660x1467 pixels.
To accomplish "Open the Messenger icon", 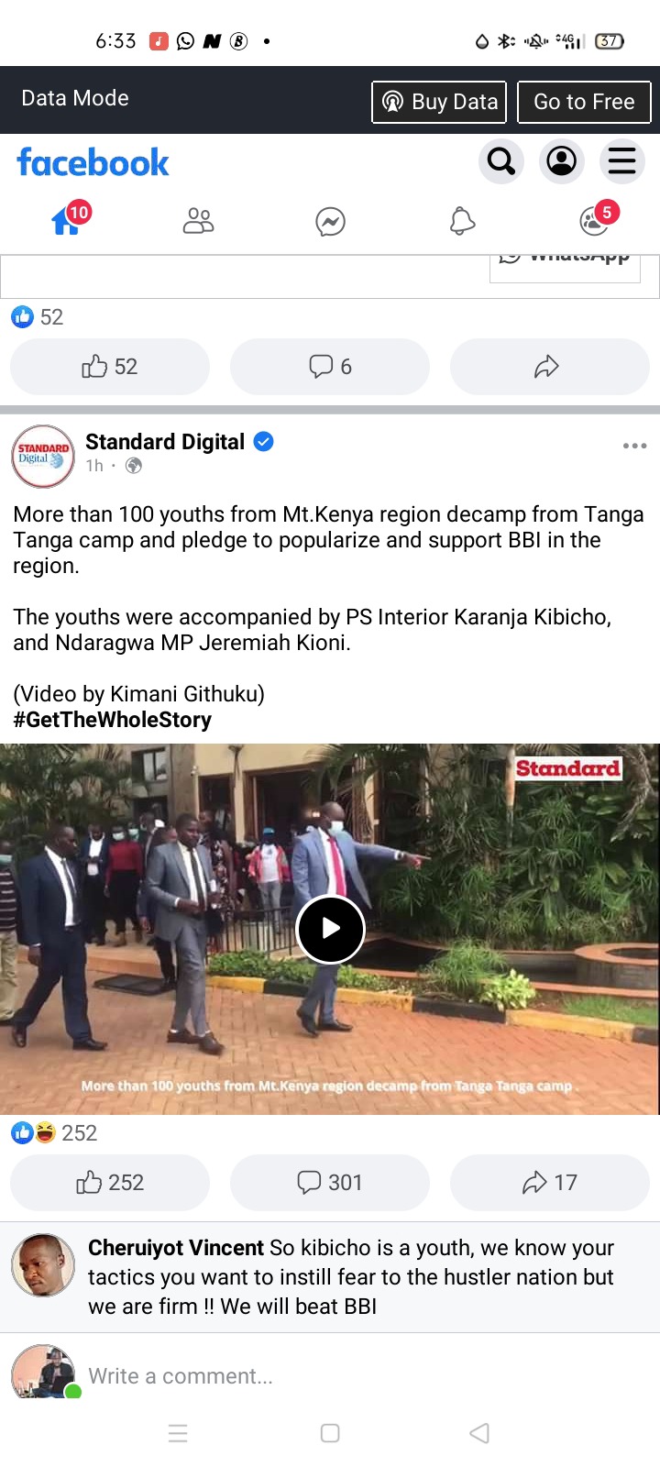I will point(330,221).
